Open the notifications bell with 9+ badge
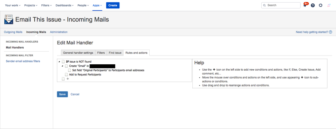This screenshot has width=336, height=129. click(305, 5)
